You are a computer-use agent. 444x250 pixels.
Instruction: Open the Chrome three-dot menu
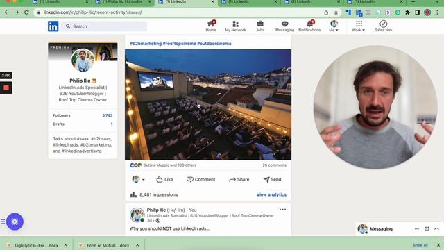point(438,12)
